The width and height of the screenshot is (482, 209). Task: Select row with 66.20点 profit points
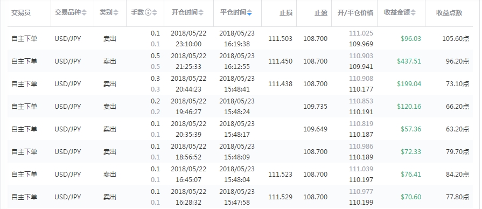(x=240, y=106)
